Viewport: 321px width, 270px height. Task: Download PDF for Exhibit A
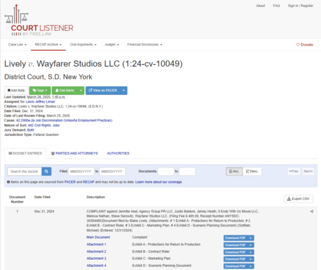pyautogui.click(x=235, y=245)
